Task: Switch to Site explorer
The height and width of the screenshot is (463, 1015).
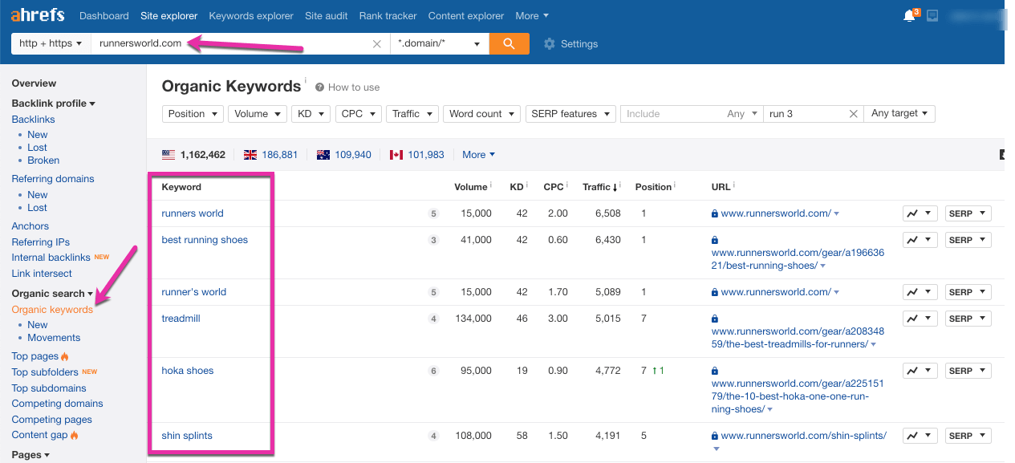Action: (168, 16)
